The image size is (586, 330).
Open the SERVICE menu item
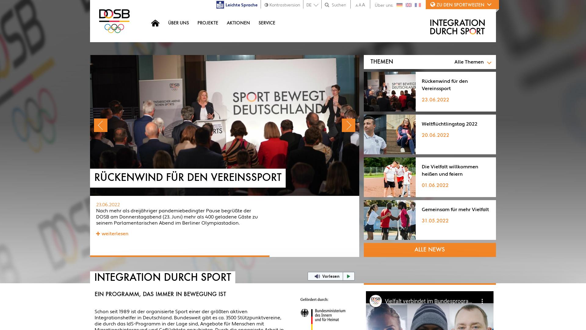coord(267,23)
